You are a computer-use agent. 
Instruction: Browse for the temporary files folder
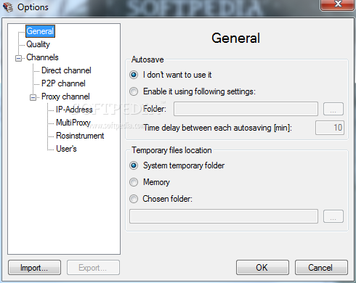333,216
